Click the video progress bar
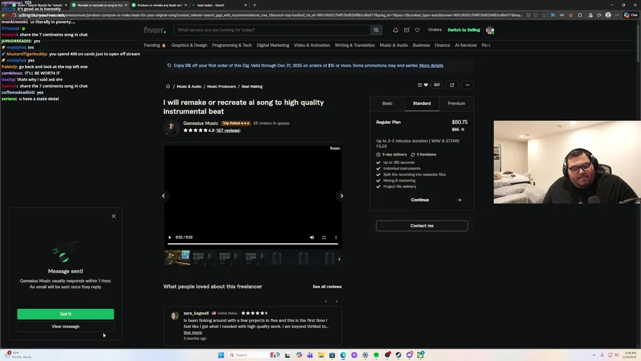The width and height of the screenshot is (641, 361). tap(252, 244)
